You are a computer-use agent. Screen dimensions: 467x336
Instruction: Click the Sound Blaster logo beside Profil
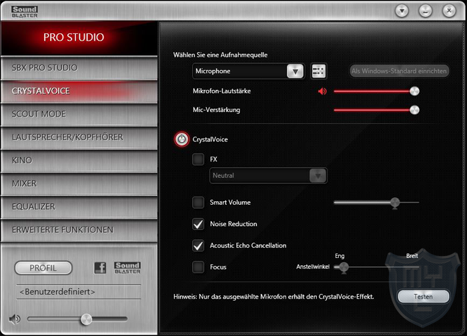127,268
